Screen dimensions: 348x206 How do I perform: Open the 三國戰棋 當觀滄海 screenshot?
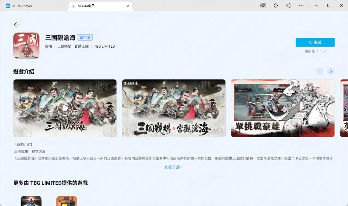(174, 108)
